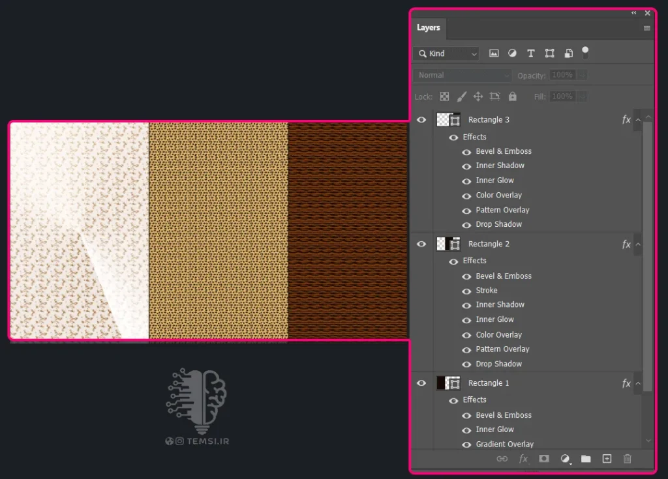Collapse Rectangle 2 effects list

pyautogui.click(x=638, y=244)
